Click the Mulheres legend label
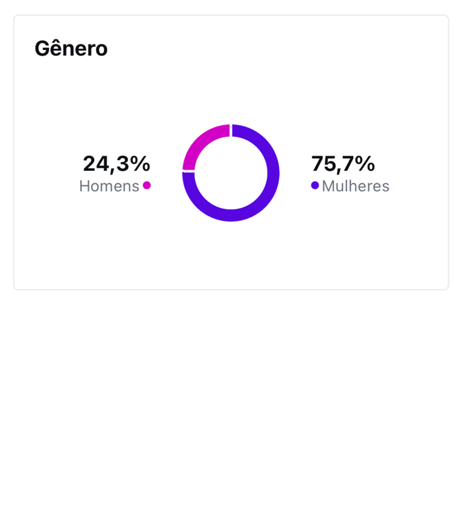This screenshot has height=515, width=464. coord(355,186)
